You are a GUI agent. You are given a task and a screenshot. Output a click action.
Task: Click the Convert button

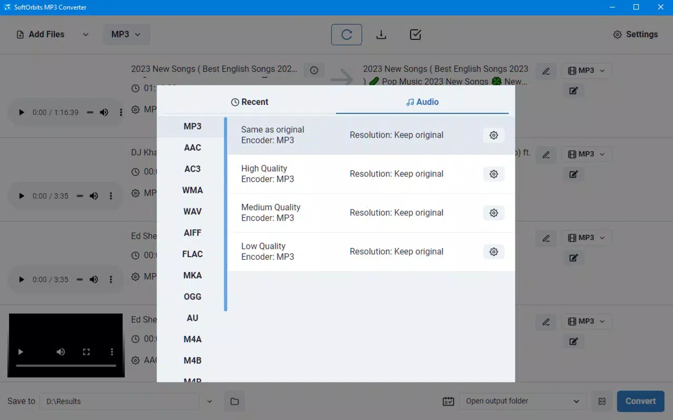coord(640,401)
